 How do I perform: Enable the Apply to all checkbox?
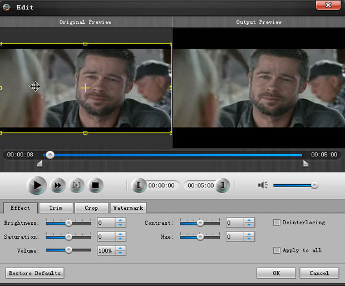tap(277, 250)
